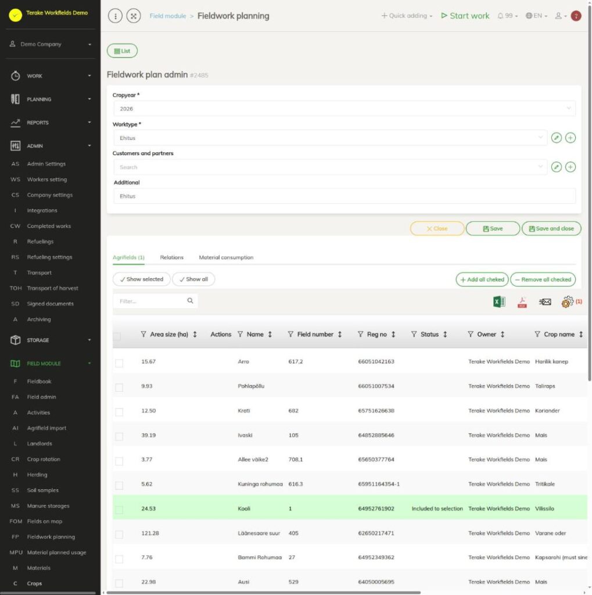Image resolution: width=592 pixels, height=595 pixels.
Task: Open Customers and partners search dropdown
Action: pos(330,167)
